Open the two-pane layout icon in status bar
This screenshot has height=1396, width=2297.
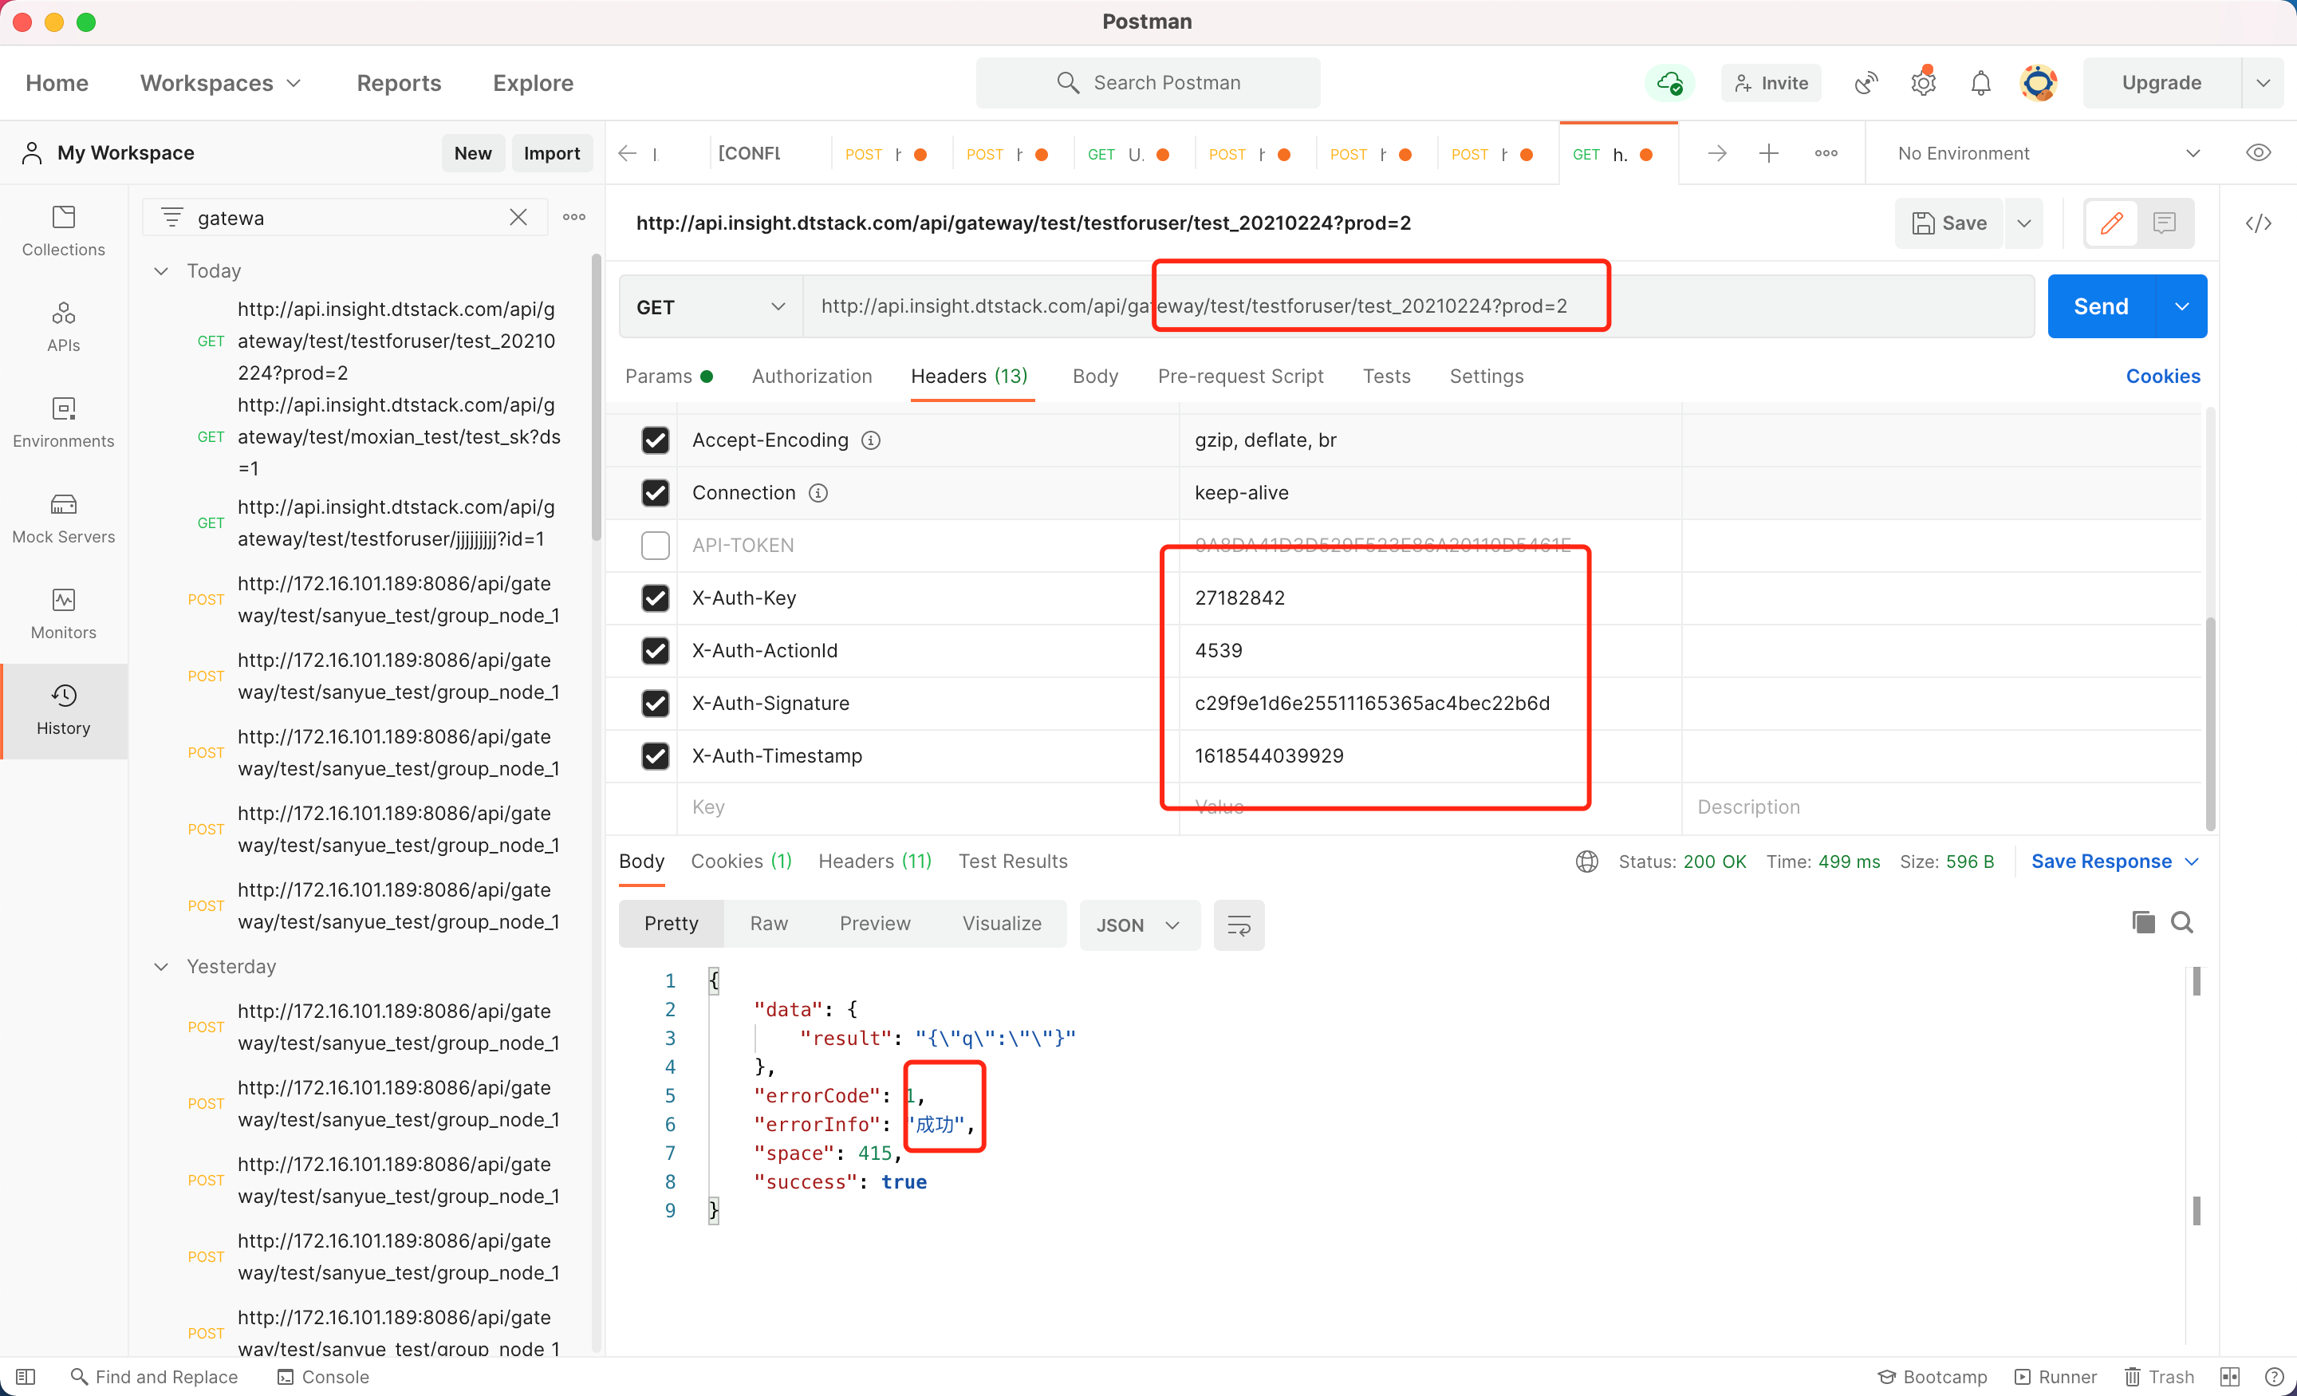[2230, 1376]
